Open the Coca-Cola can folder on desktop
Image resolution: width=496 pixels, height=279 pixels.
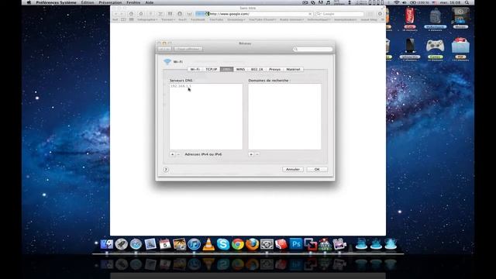pos(410,15)
